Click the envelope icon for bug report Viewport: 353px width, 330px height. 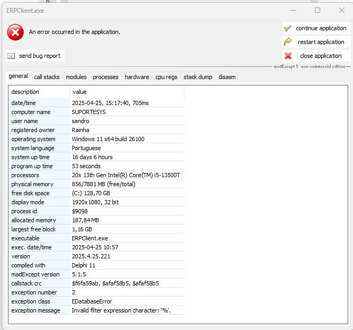(11, 56)
